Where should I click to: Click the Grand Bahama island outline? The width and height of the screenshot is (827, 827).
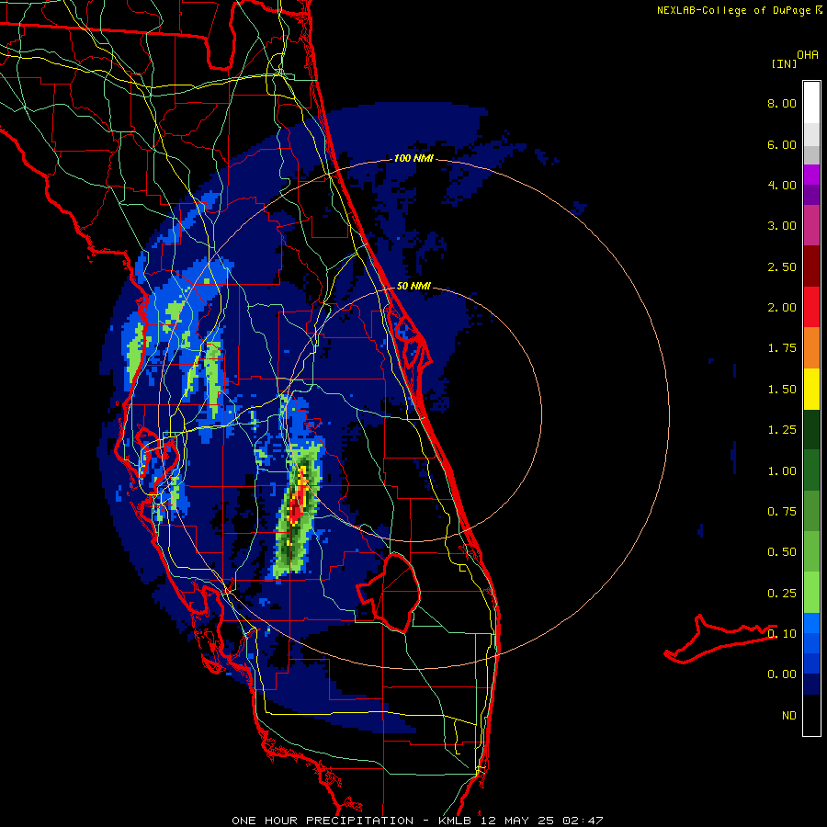(x=719, y=639)
